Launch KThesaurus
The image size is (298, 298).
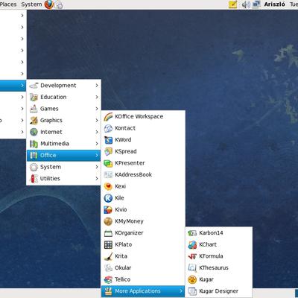[x=219, y=267]
